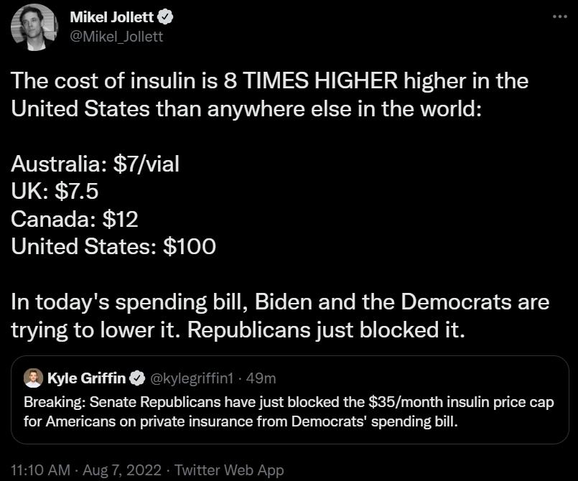
Task: Open Mikel Jollett's profile picture
Action: (32, 27)
